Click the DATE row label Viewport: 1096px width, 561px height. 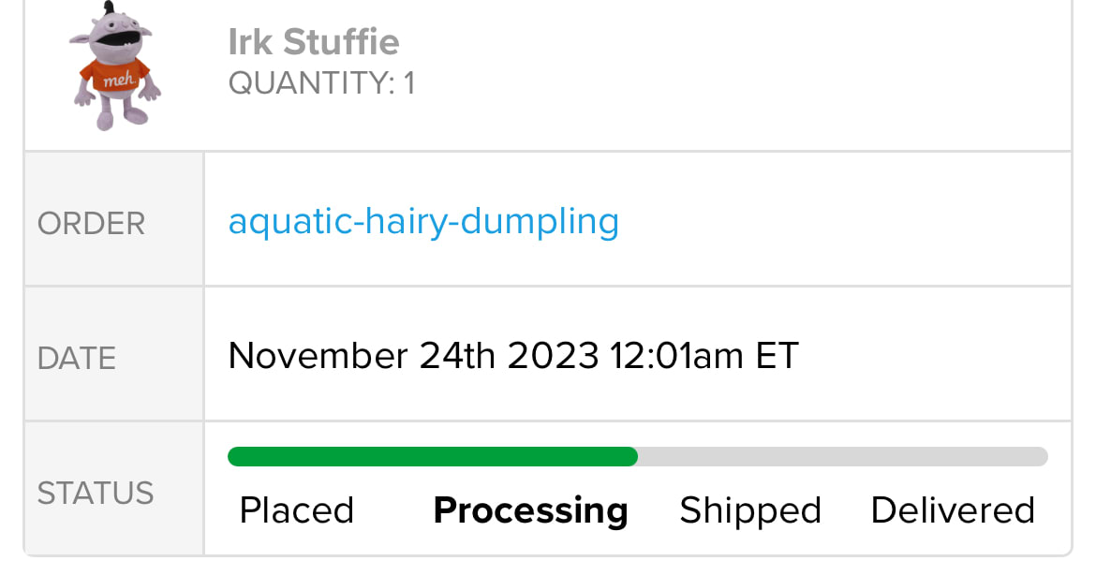point(77,358)
